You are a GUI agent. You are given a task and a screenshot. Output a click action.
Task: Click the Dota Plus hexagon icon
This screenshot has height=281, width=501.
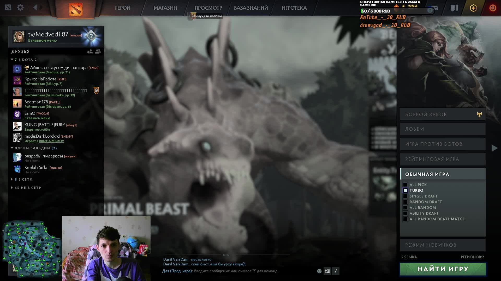[473, 8]
